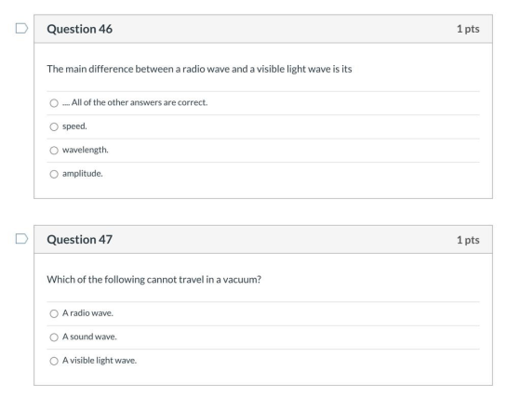Click the 'amplitude.' answer label text
Viewport: 521px width, 397px height.
(x=83, y=174)
